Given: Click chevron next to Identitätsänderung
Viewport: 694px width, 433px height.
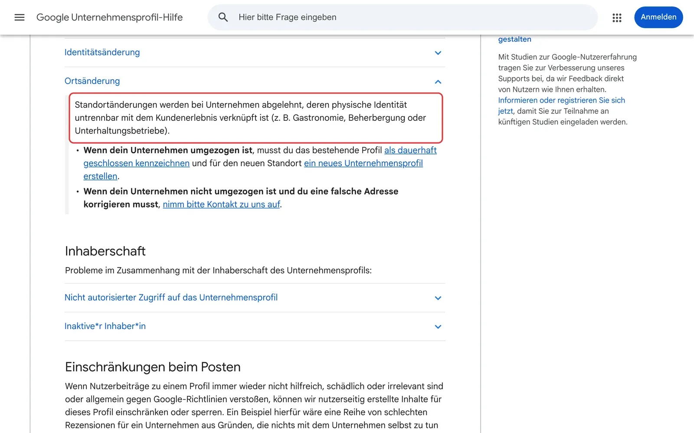Looking at the screenshot, I should [438, 53].
